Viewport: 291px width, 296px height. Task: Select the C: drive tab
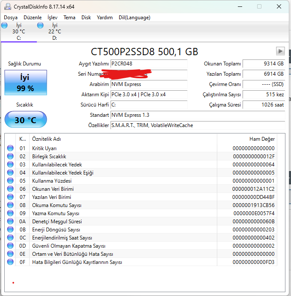click(x=19, y=32)
